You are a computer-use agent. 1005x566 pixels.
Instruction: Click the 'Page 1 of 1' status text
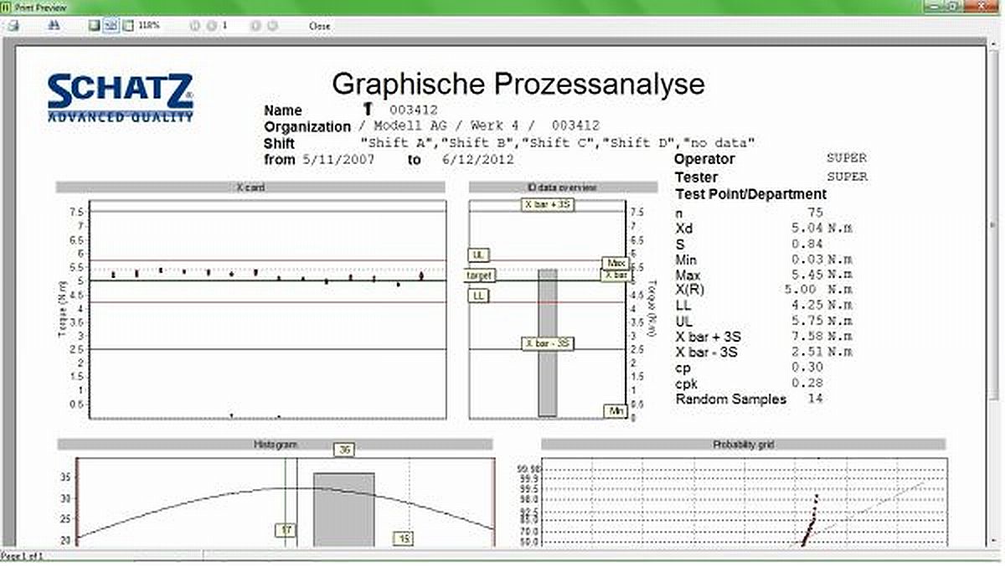click(22, 556)
